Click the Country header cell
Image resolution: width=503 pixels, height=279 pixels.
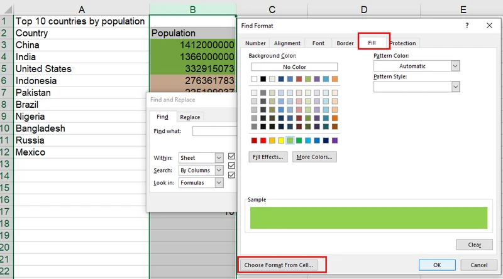[x=82, y=33]
